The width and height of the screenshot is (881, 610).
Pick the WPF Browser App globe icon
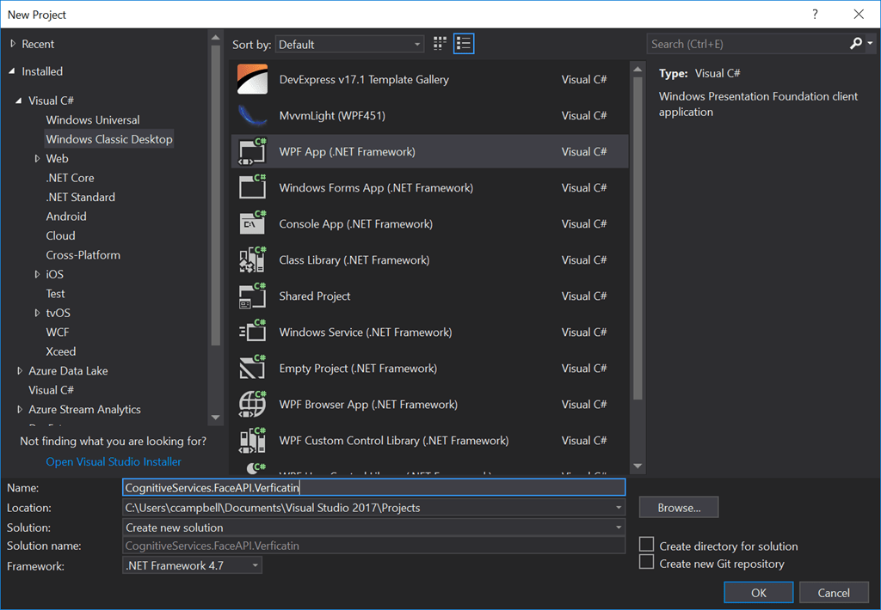[x=252, y=404]
